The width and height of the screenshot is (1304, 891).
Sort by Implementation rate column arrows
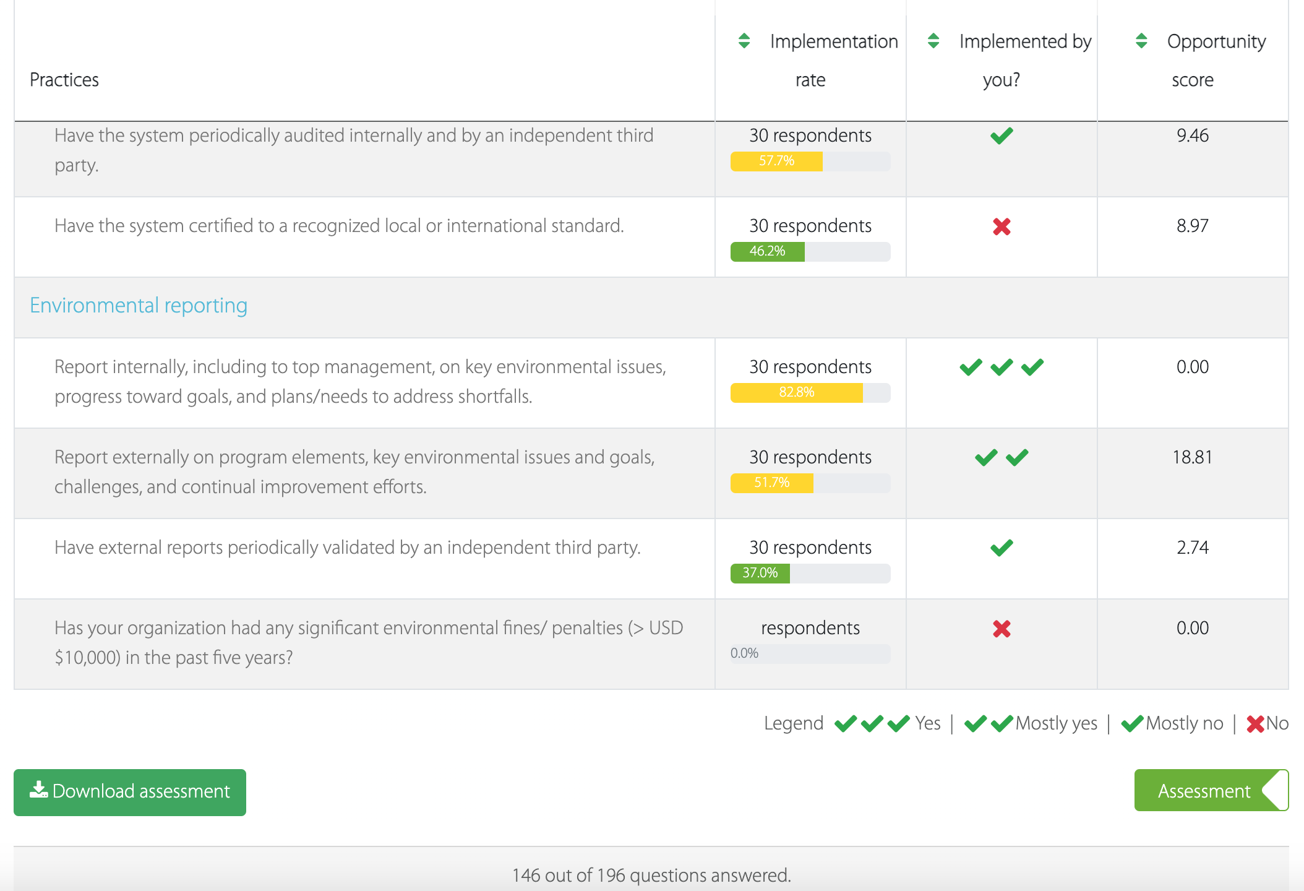[744, 41]
